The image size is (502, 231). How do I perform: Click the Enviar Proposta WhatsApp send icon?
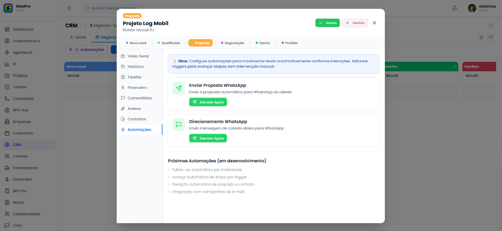[x=178, y=88]
